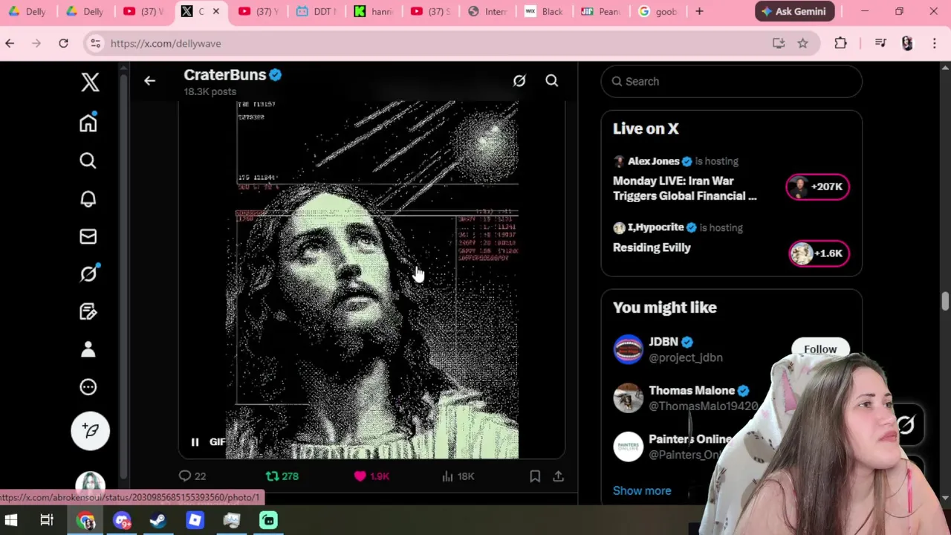Click the +207K listeners badge

pyautogui.click(x=817, y=187)
